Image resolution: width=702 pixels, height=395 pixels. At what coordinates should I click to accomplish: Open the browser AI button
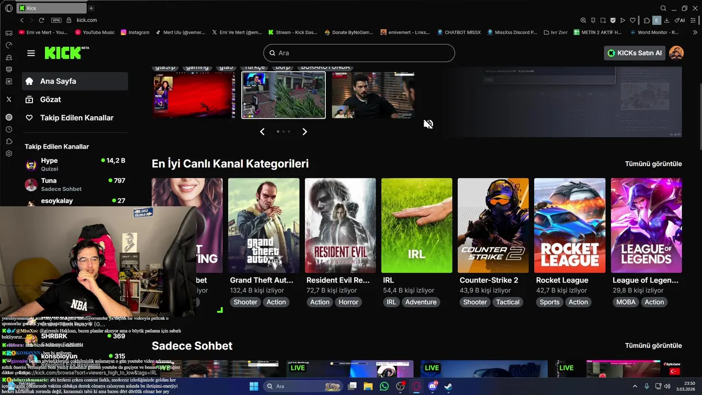[x=680, y=20]
